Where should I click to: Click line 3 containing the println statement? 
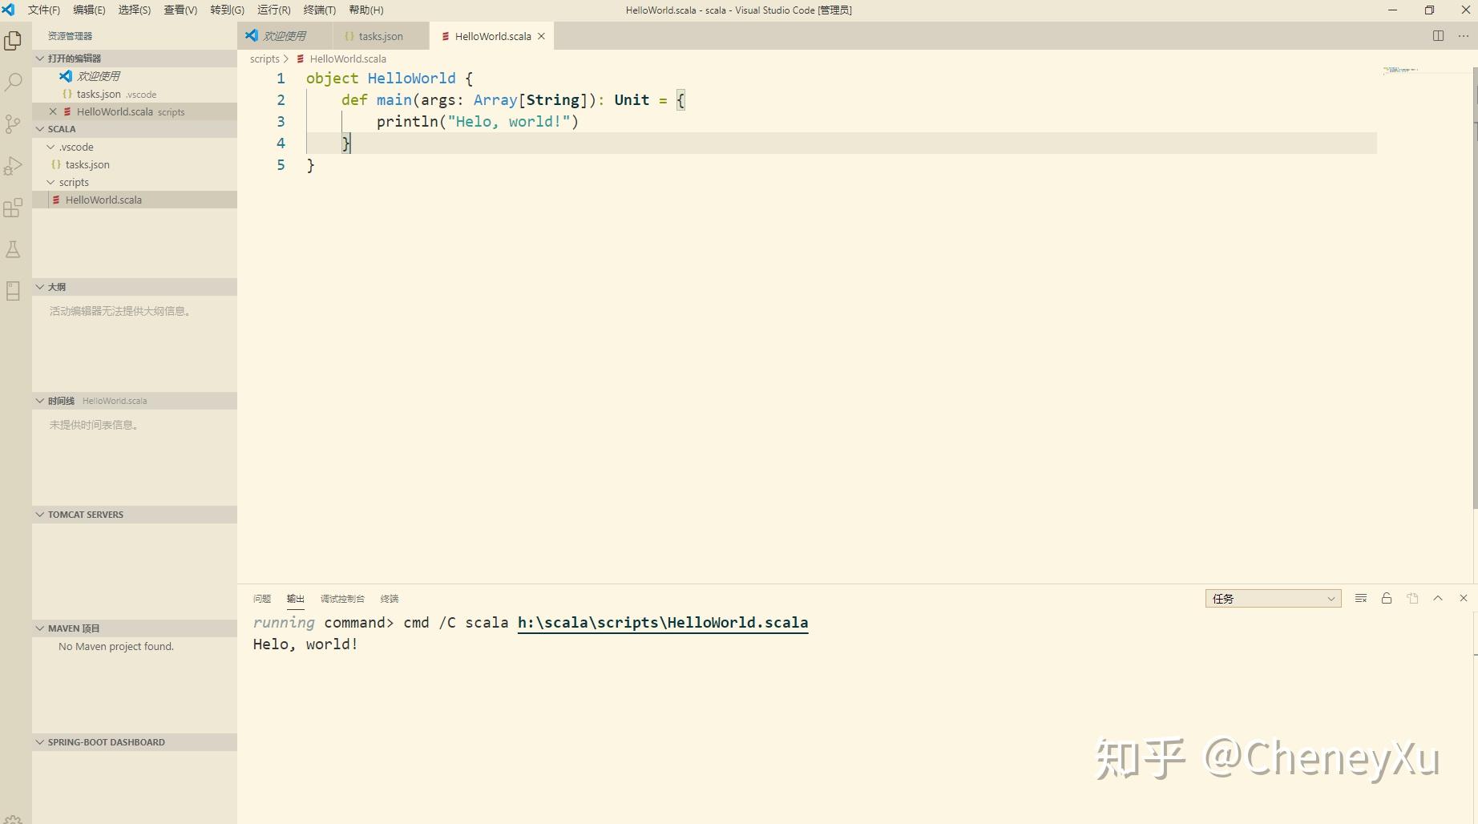coord(477,121)
